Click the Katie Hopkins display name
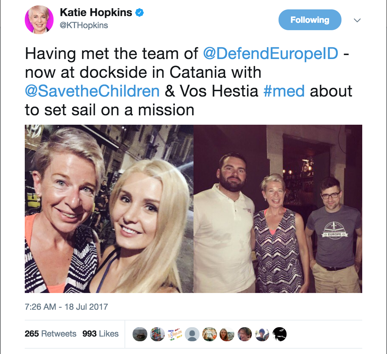 pyautogui.click(x=96, y=13)
